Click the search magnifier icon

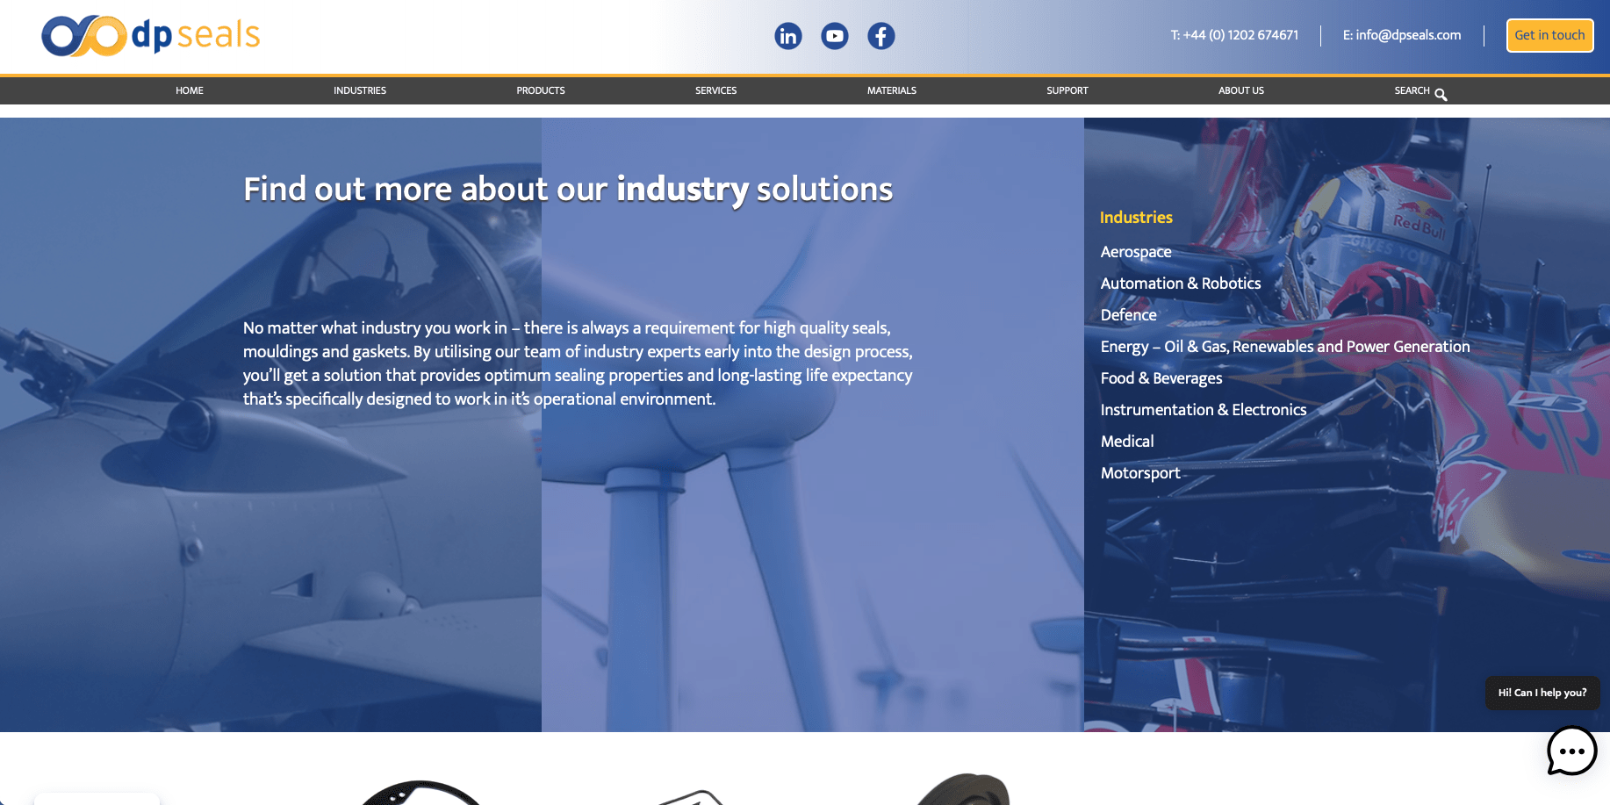click(1441, 95)
